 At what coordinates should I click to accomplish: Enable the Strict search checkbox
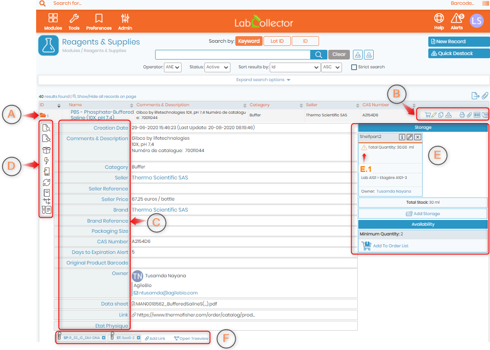tap(354, 67)
